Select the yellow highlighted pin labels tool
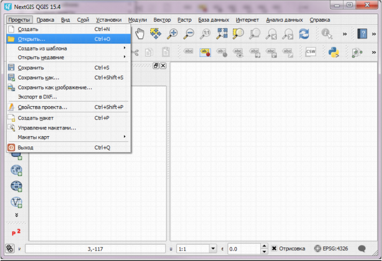Image resolution: width=382 pixels, height=261 pixels. pyautogui.click(x=205, y=52)
